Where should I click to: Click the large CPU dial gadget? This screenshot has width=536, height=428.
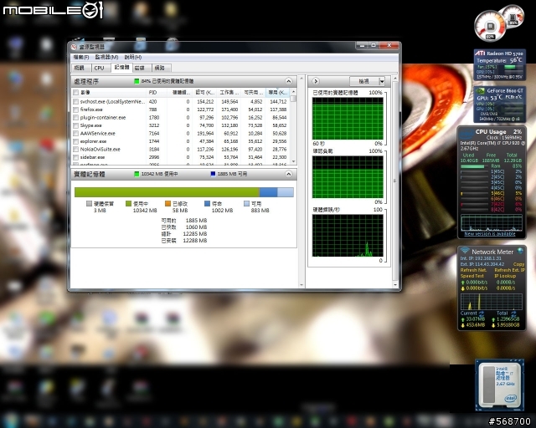(490, 26)
